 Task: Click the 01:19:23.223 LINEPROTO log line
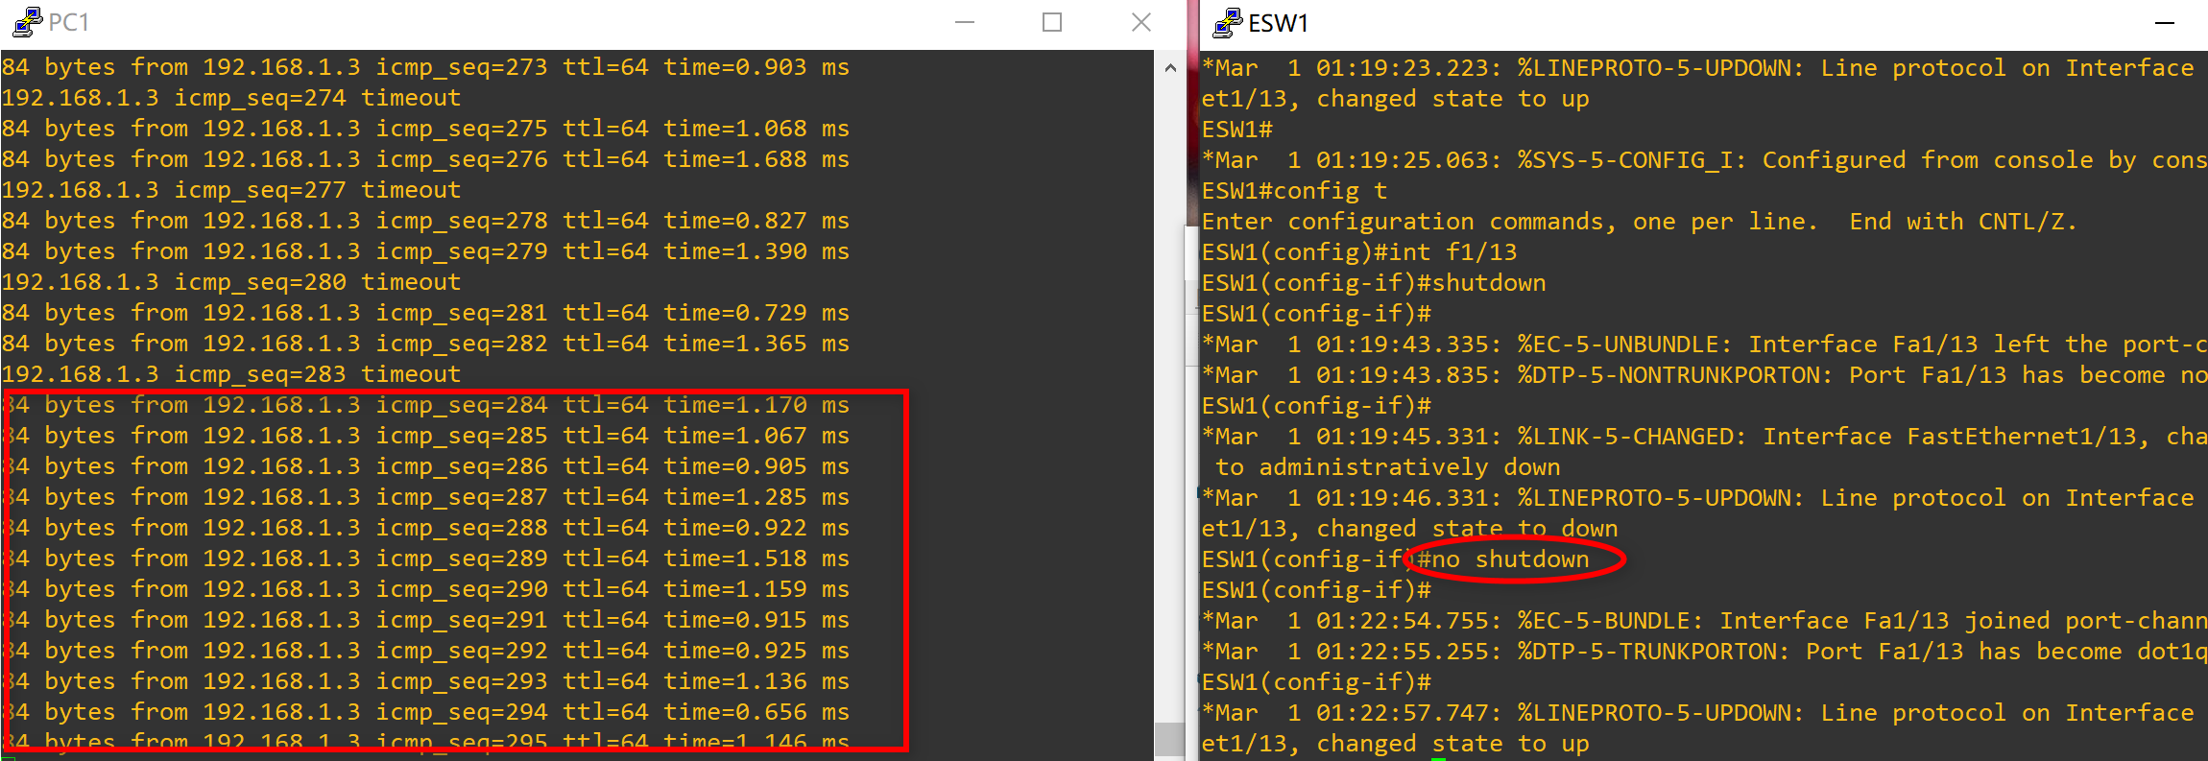click(x=1698, y=68)
